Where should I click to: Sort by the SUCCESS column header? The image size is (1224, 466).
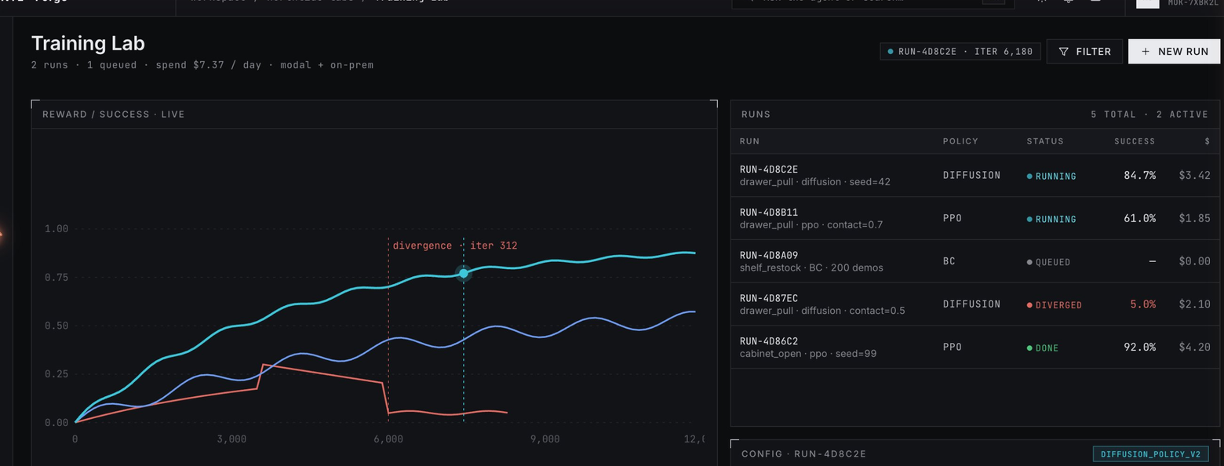click(x=1135, y=141)
